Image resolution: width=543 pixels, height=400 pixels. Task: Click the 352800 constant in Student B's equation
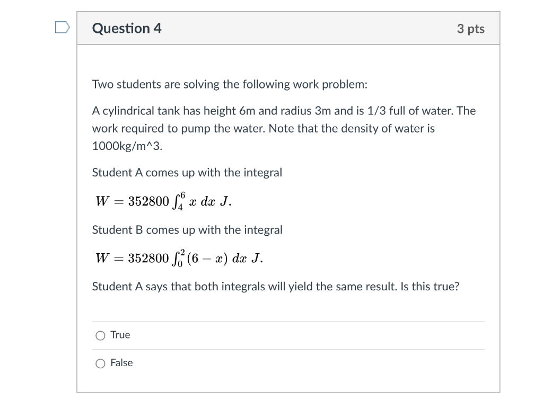coord(148,258)
